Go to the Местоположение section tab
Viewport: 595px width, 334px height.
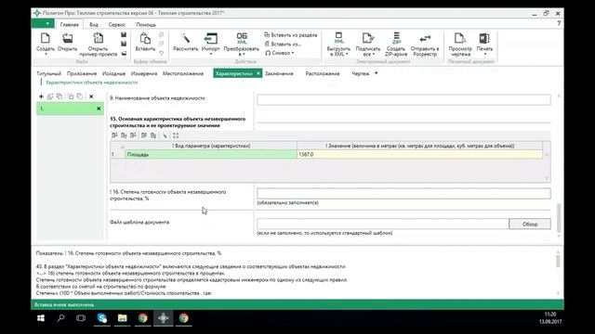pyautogui.click(x=183, y=73)
